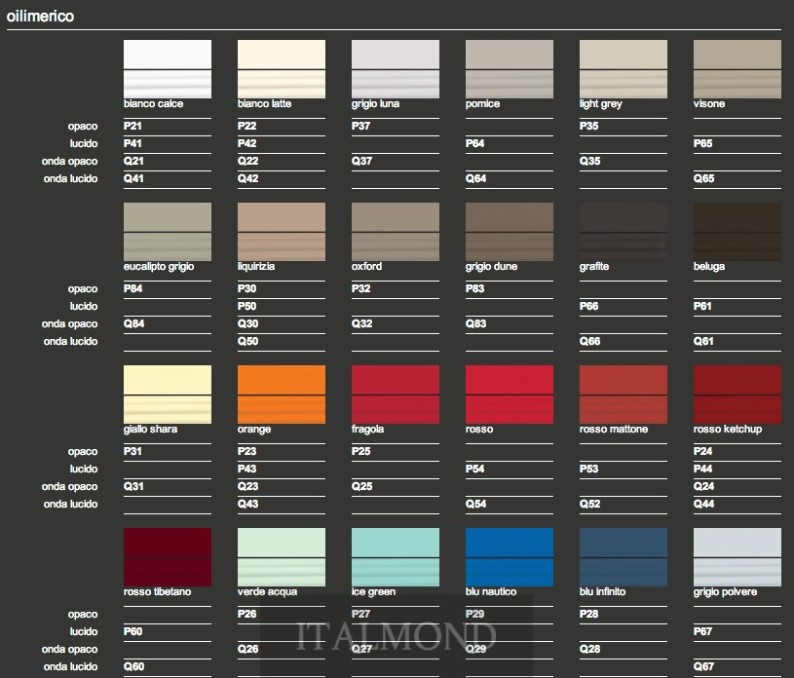Select the blu infinito swatch
Viewport: 794px width, 678px height.
coord(623,557)
